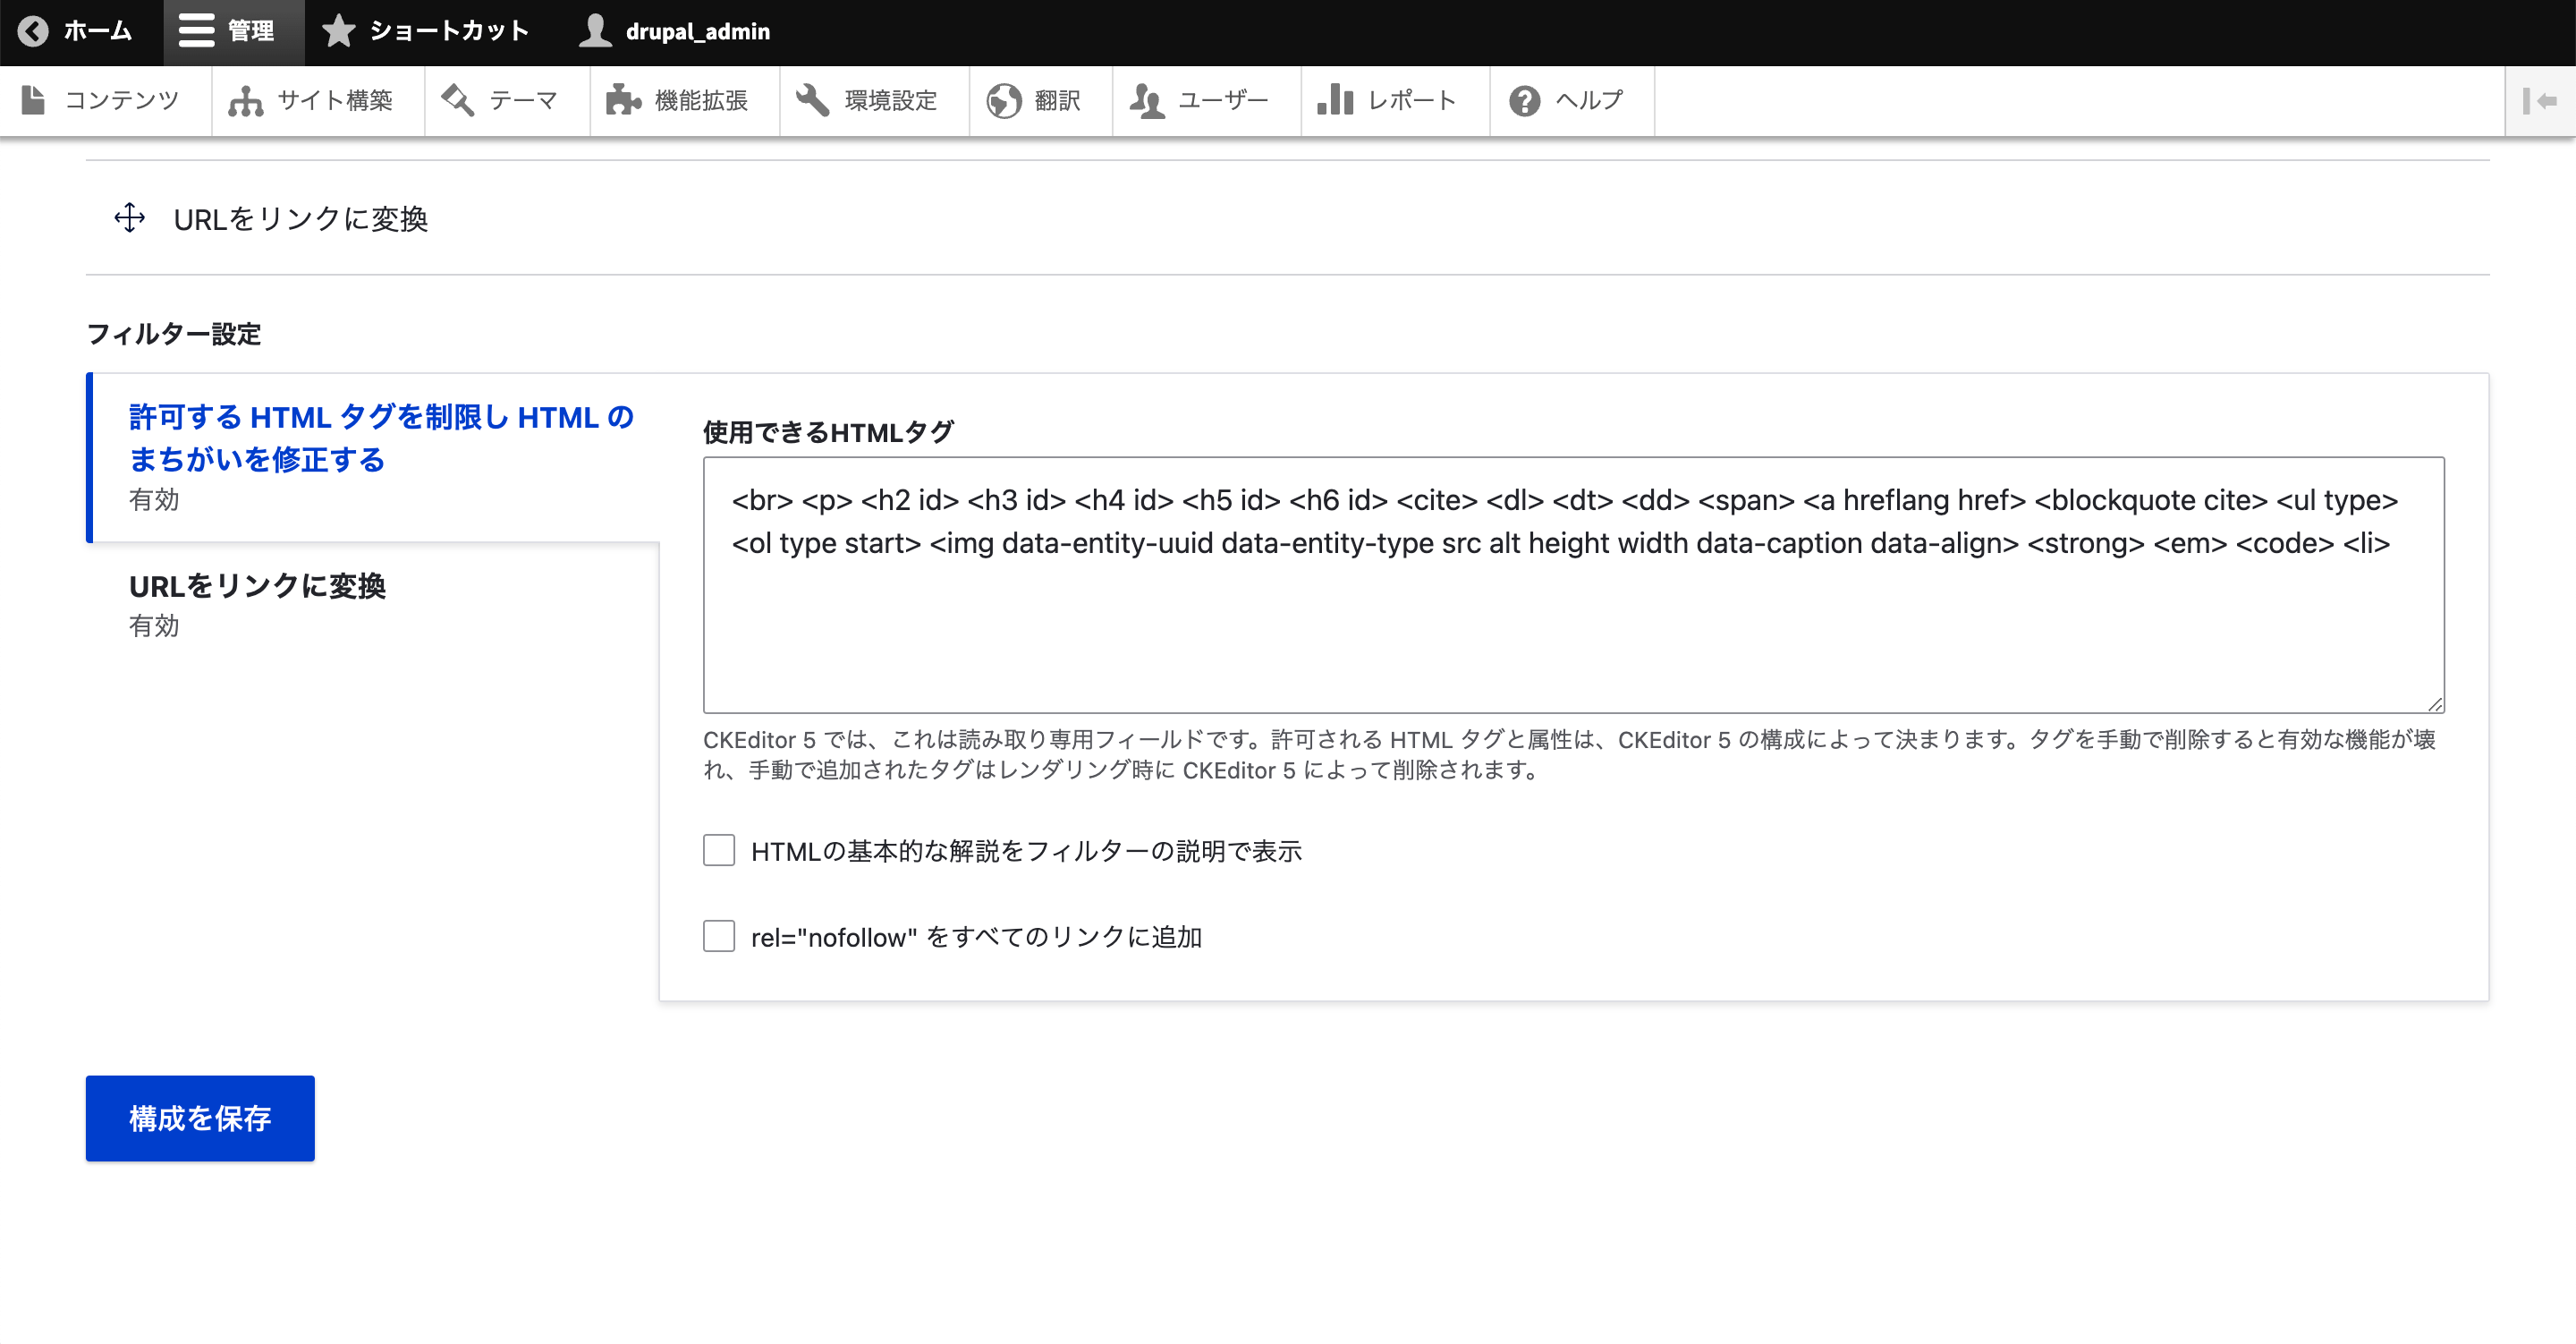This screenshot has height=1344, width=2576.
Task: Open the drupal_admin user menu
Action: (x=674, y=32)
